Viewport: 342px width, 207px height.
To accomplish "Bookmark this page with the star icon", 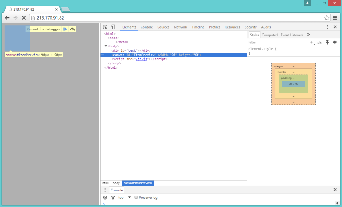I will click(327, 18).
